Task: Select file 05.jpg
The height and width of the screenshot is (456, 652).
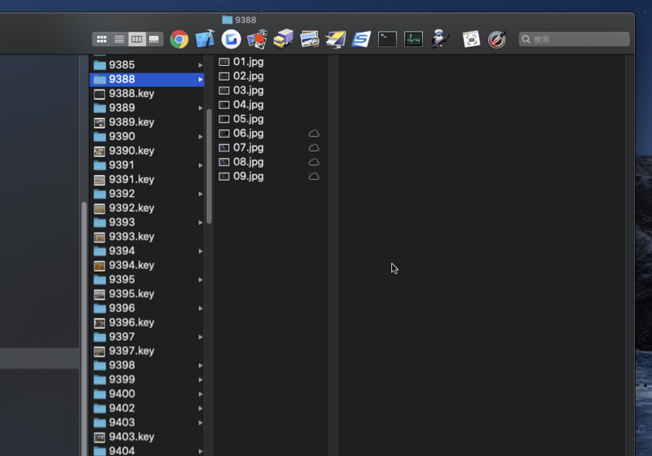Action: (x=249, y=119)
